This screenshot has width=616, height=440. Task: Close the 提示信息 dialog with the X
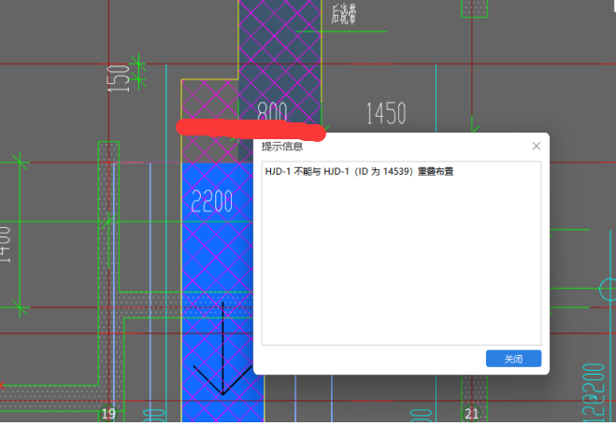pos(537,146)
